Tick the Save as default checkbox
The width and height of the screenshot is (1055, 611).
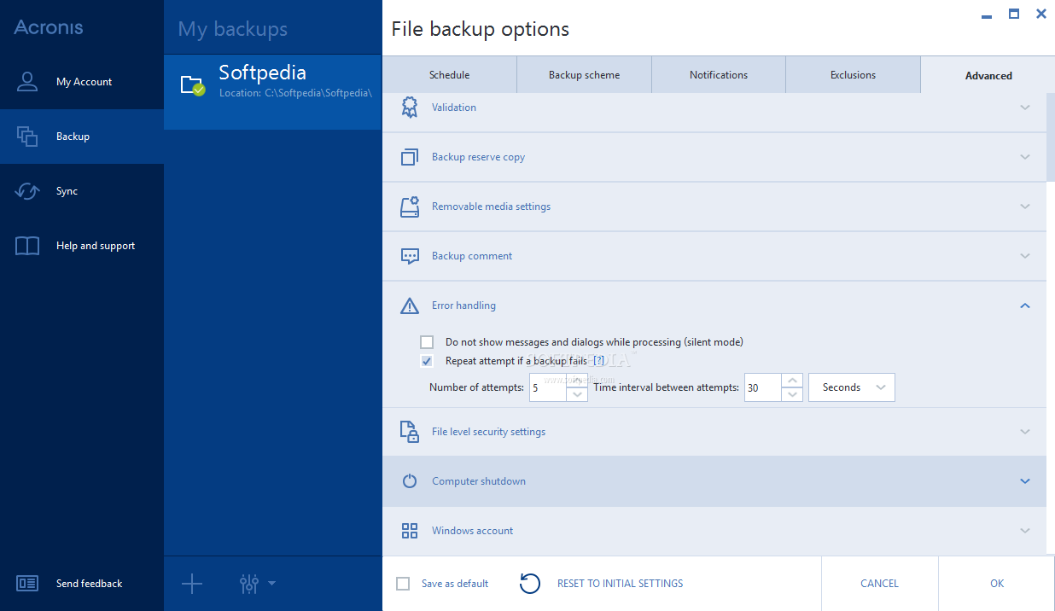point(403,584)
